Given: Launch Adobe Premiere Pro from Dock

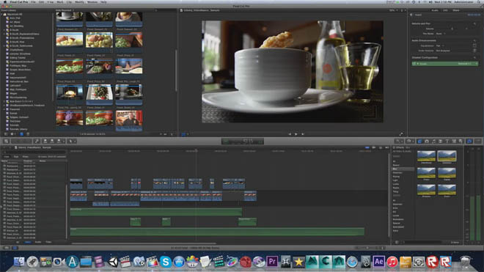Looking at the screenshot, I should [x=272, y=262].
